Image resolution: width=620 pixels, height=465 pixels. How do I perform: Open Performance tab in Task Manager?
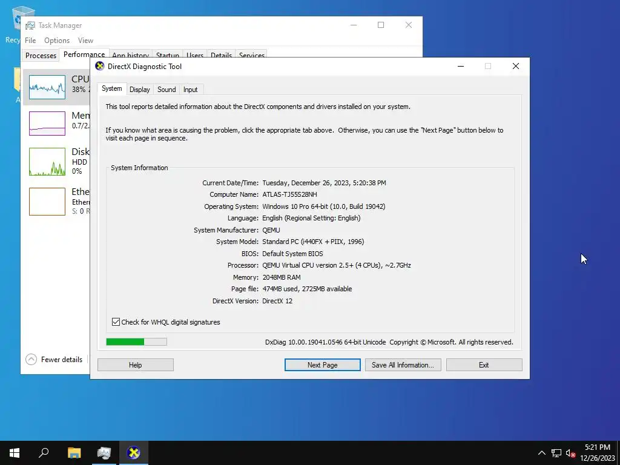click(x=84, y=54)
